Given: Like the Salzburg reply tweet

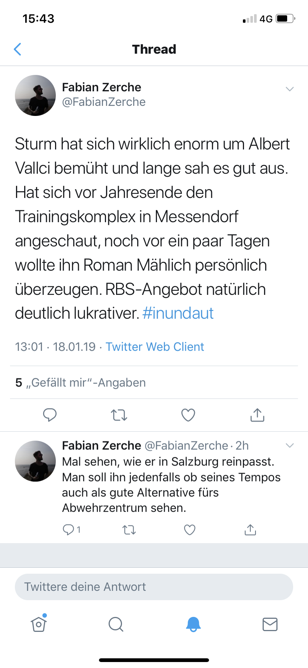Looking at the screenshot, I should tap(190, 530).
